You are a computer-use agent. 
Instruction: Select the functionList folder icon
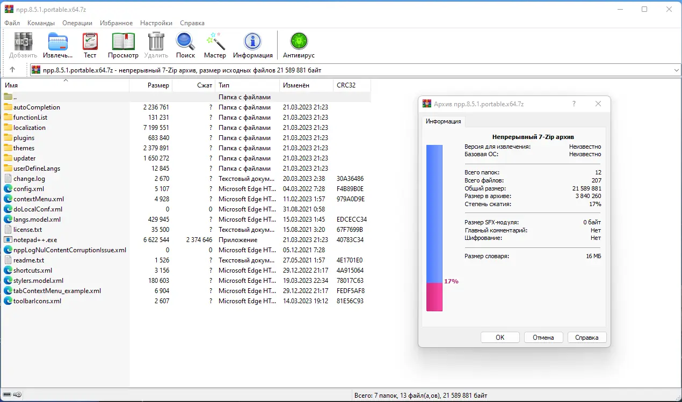pyautogui.click(x=8, y=117)
